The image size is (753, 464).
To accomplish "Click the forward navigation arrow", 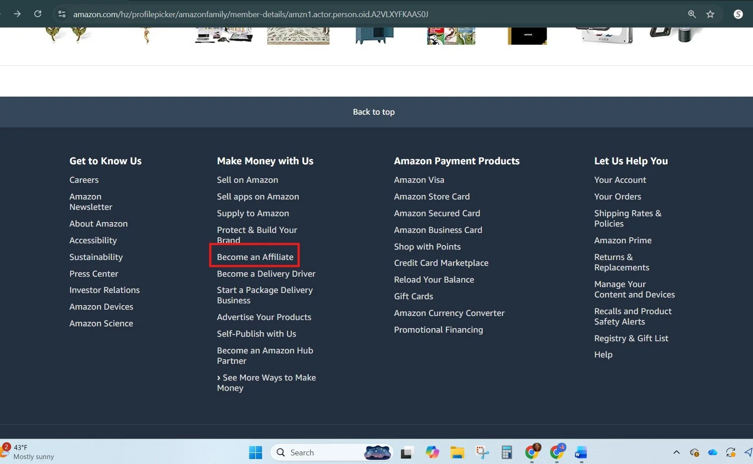I will [17, 14].
